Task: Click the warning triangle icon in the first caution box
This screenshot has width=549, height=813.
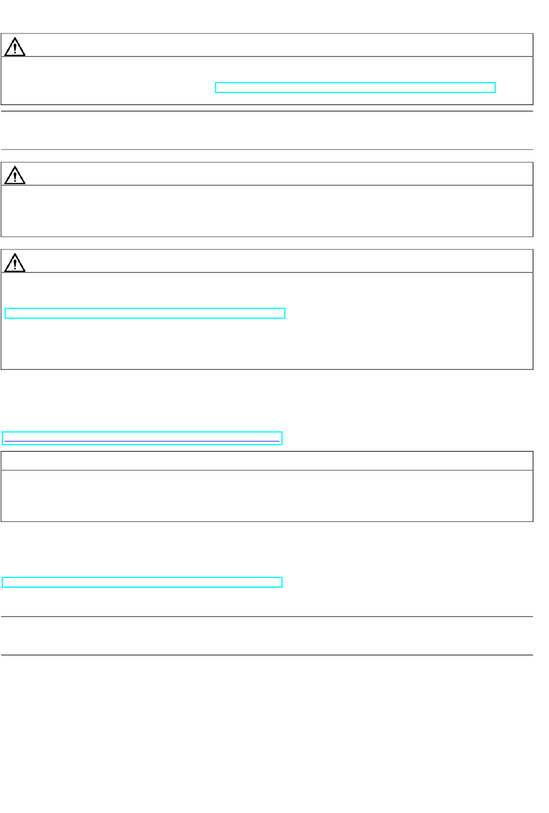Action: click(x=14, y=46)
